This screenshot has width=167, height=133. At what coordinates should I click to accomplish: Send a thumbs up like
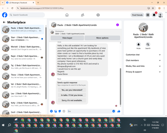pos(119,111)
